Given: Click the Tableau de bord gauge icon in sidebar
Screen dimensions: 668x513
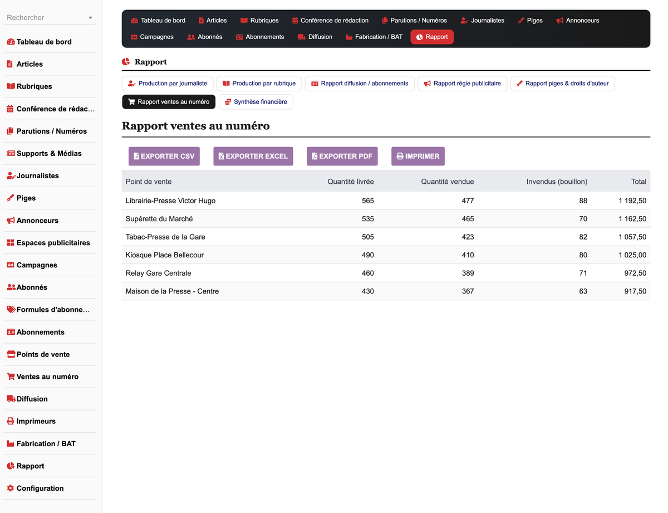Looking at the screenshot, I should point(11,42).
